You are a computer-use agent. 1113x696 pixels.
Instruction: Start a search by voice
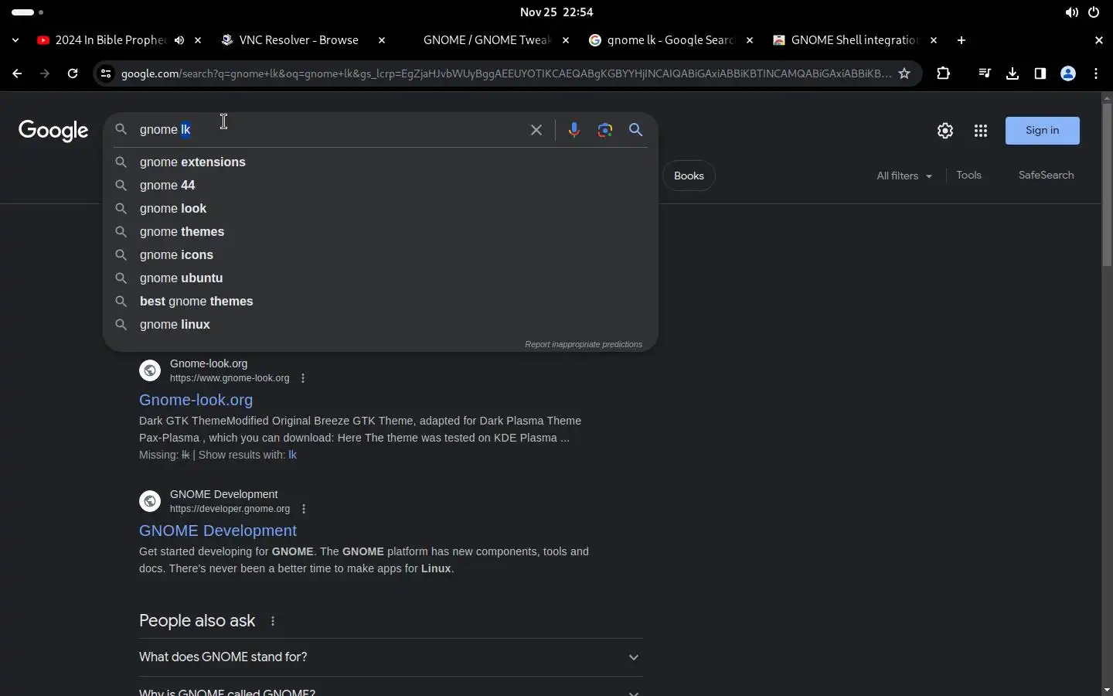[574, 130]
